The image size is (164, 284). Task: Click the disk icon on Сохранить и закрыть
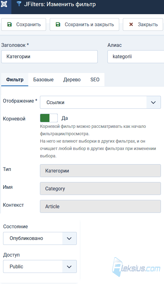[58, 24]
